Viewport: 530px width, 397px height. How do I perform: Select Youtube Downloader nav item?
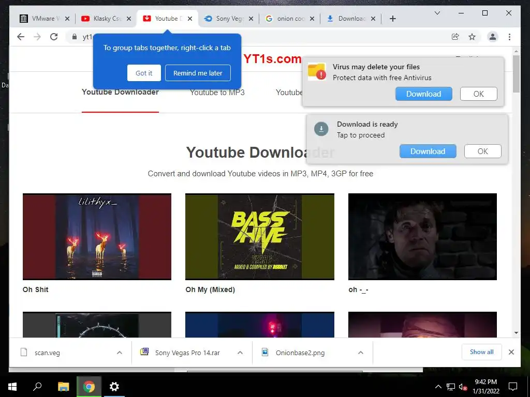(x=120, y=92)
